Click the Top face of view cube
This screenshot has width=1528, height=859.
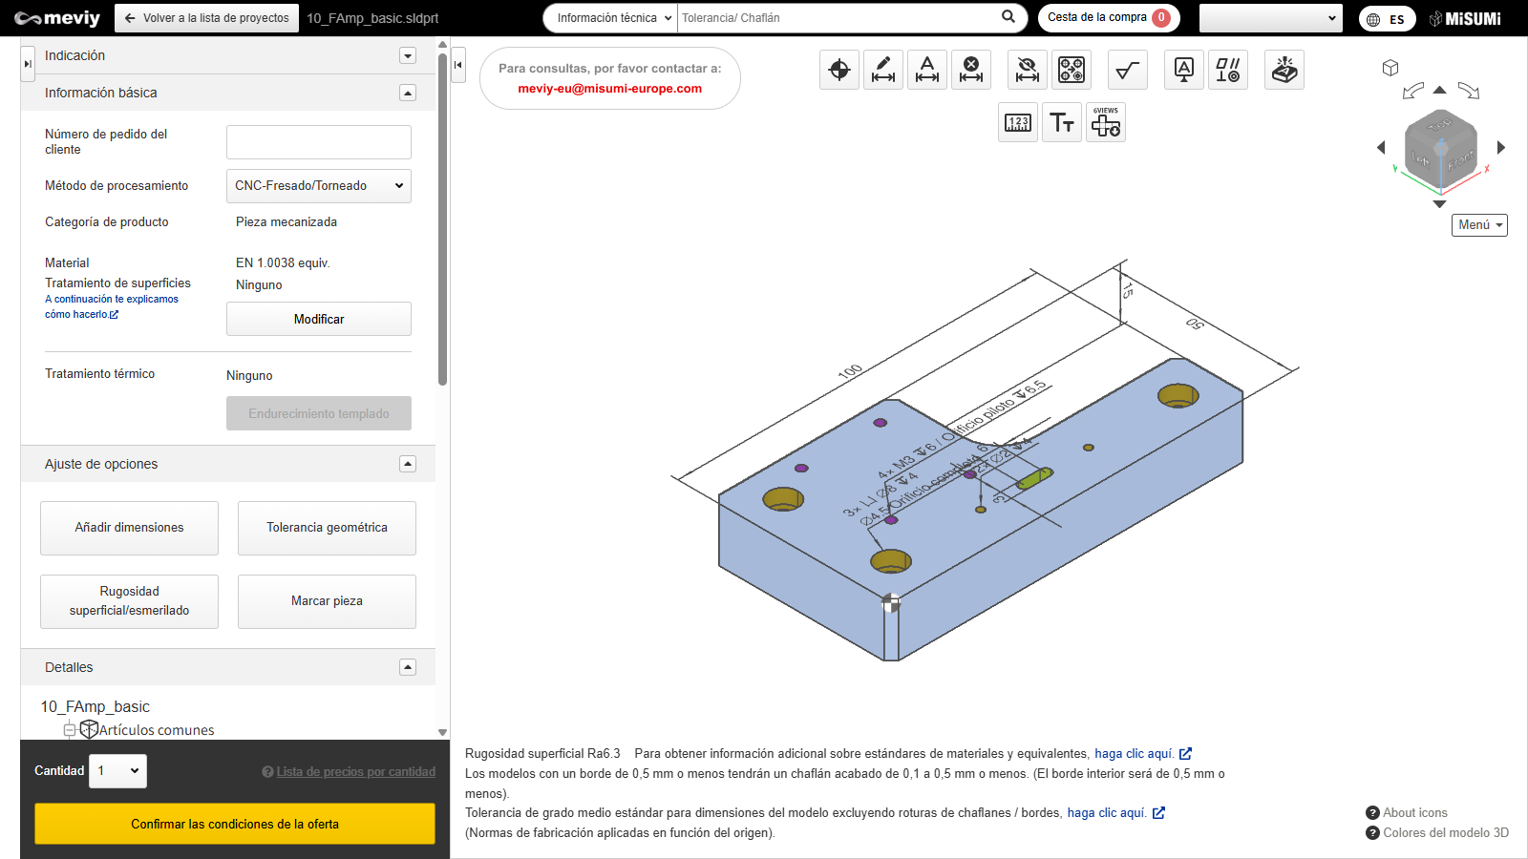[1439, 126]
